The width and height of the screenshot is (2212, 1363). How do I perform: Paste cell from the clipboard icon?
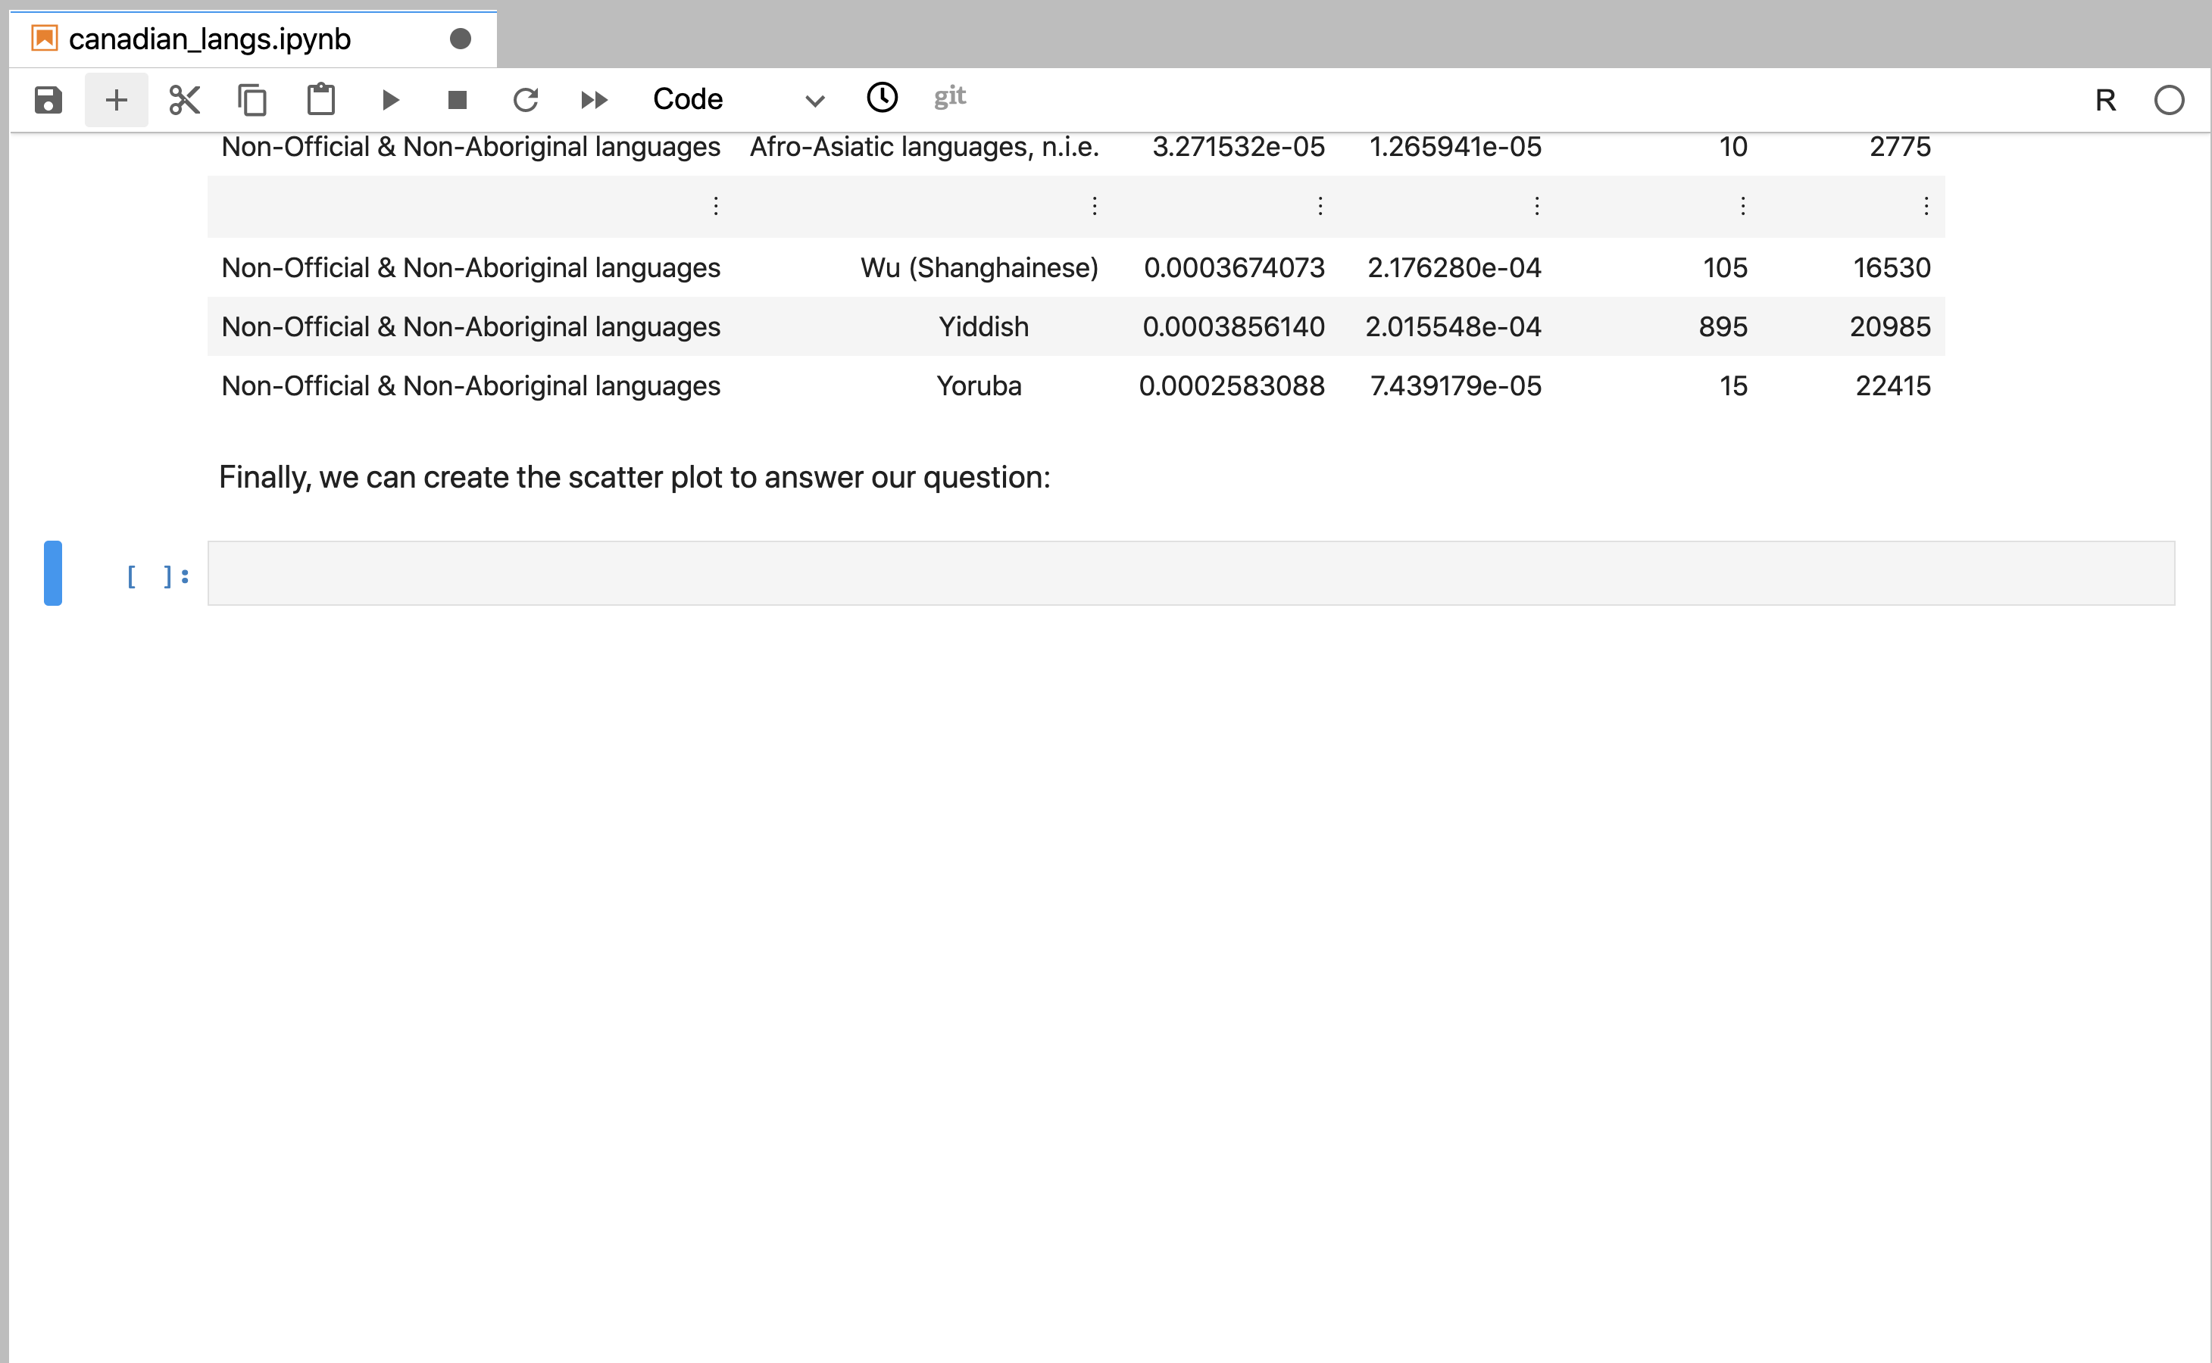click(x=321, y=99)
